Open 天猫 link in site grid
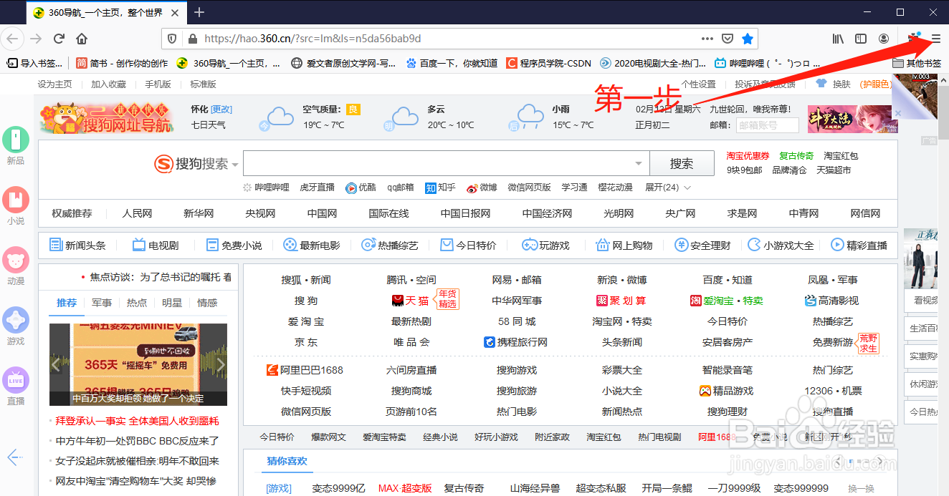The height and width of the screenshot is (496, 949). coord(411,301)
